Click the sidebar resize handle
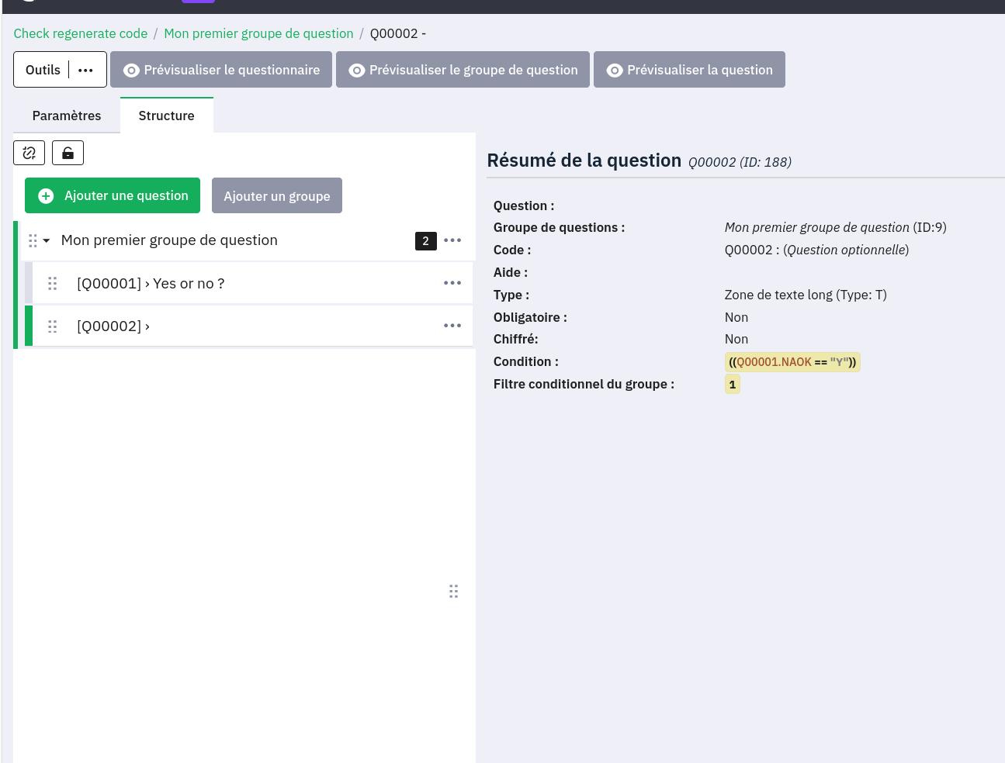The height and width of the screenshot is (763, 1005). (453, 592)
